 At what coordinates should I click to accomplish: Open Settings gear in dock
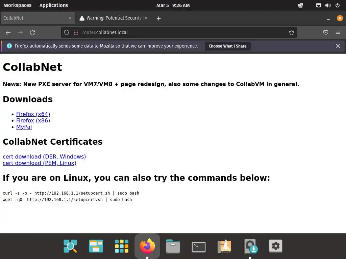(276, 246)
